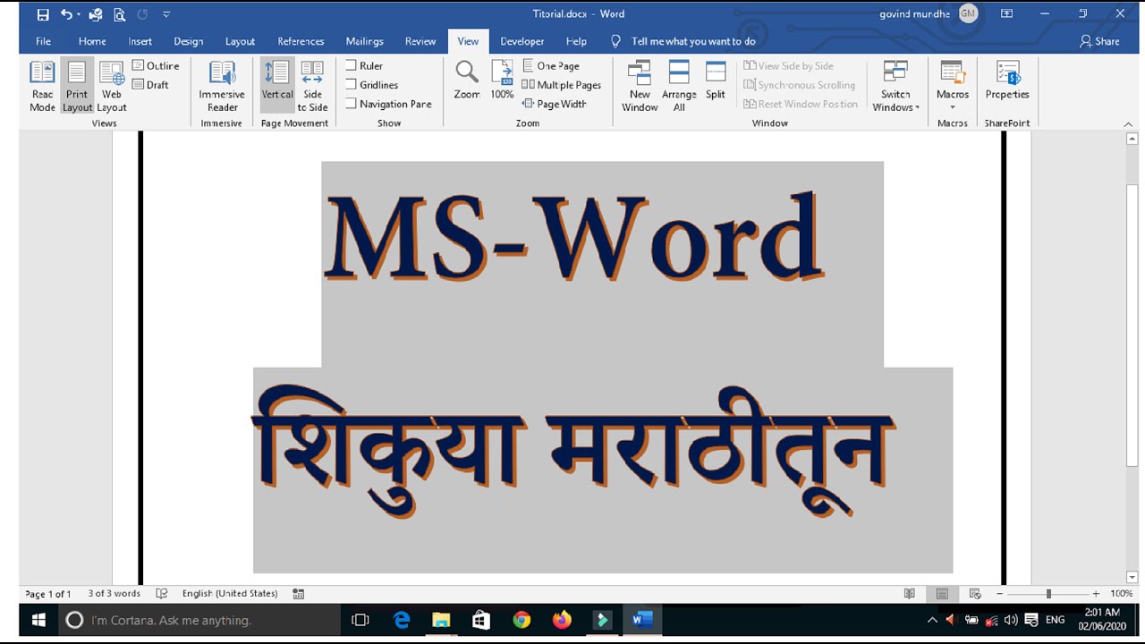Switch to Read Mode view
Image resolution: width=1145 pixels, height=644 pixels.
[42, 87]
